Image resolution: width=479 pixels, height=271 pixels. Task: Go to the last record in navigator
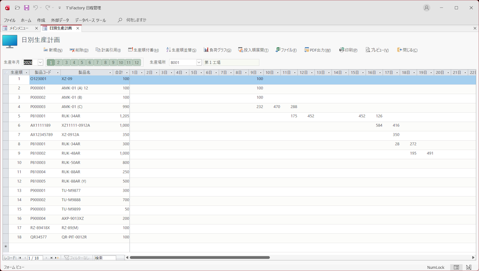point(52,258)
